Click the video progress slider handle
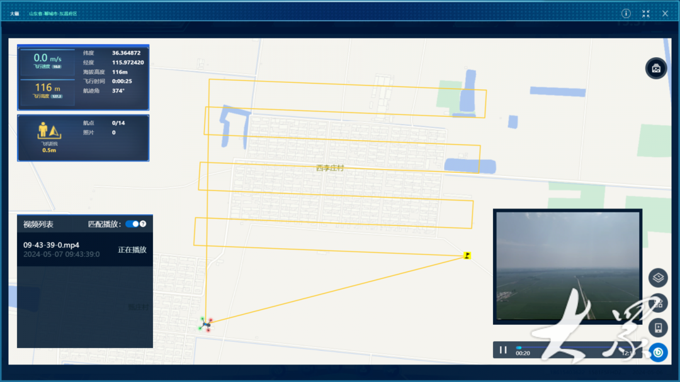Screen dimensions: 680x382 [519, 347]
